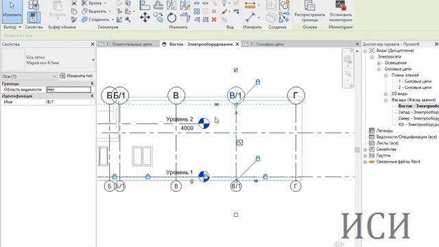Toggle the padlock beside Уровень 1 marker
This screenshot has width=439, height=247.
(206, 176)
